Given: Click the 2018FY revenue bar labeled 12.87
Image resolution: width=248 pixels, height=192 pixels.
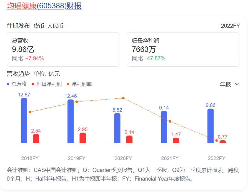Looking at the screenshot, I should 24,121.
